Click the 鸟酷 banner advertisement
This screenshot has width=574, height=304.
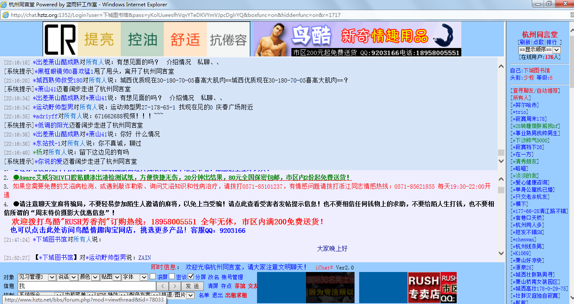(357, 39)
